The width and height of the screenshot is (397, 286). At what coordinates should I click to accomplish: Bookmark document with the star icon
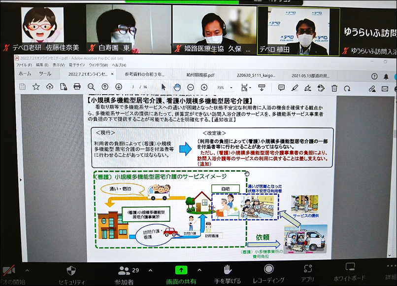pyautogui.click(x=36, y=87)
